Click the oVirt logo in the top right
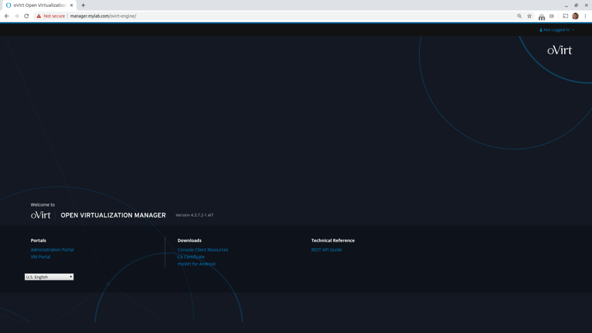 560,50
